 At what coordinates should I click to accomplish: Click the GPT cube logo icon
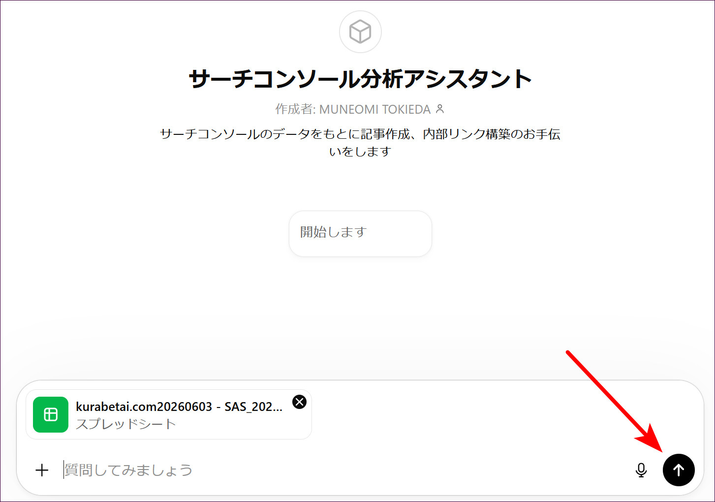tap(360, 31)
